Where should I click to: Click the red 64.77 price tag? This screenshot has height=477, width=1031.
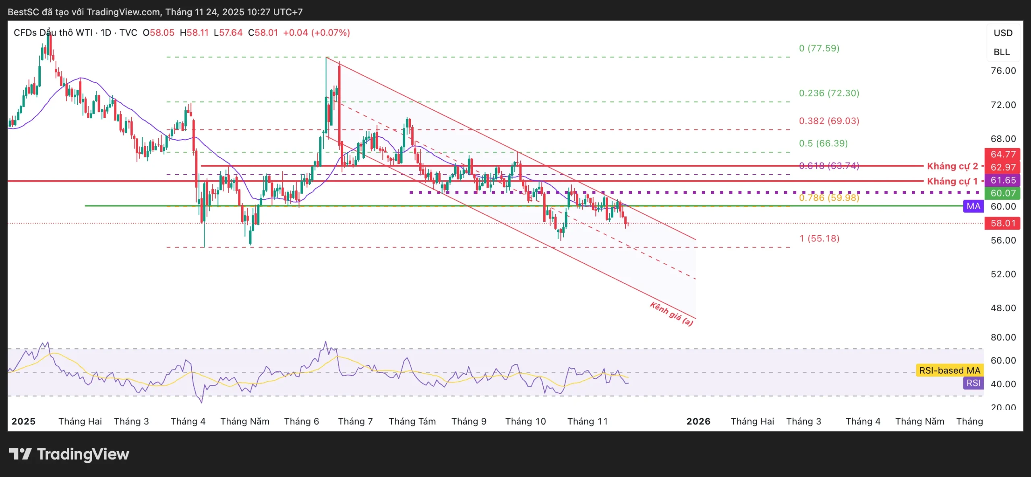(x=1002, y=154)
